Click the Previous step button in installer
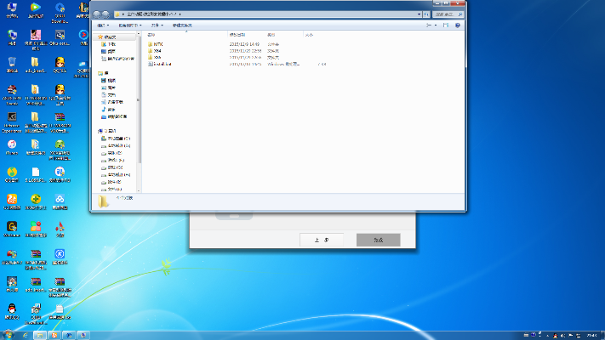Image resolution: width=605 pixels, height=340 pixels. pos(322,241)
